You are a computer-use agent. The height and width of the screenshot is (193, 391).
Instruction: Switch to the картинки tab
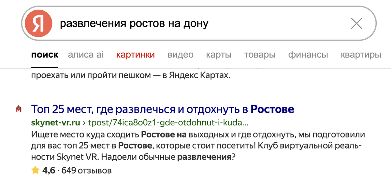point(136,55)
